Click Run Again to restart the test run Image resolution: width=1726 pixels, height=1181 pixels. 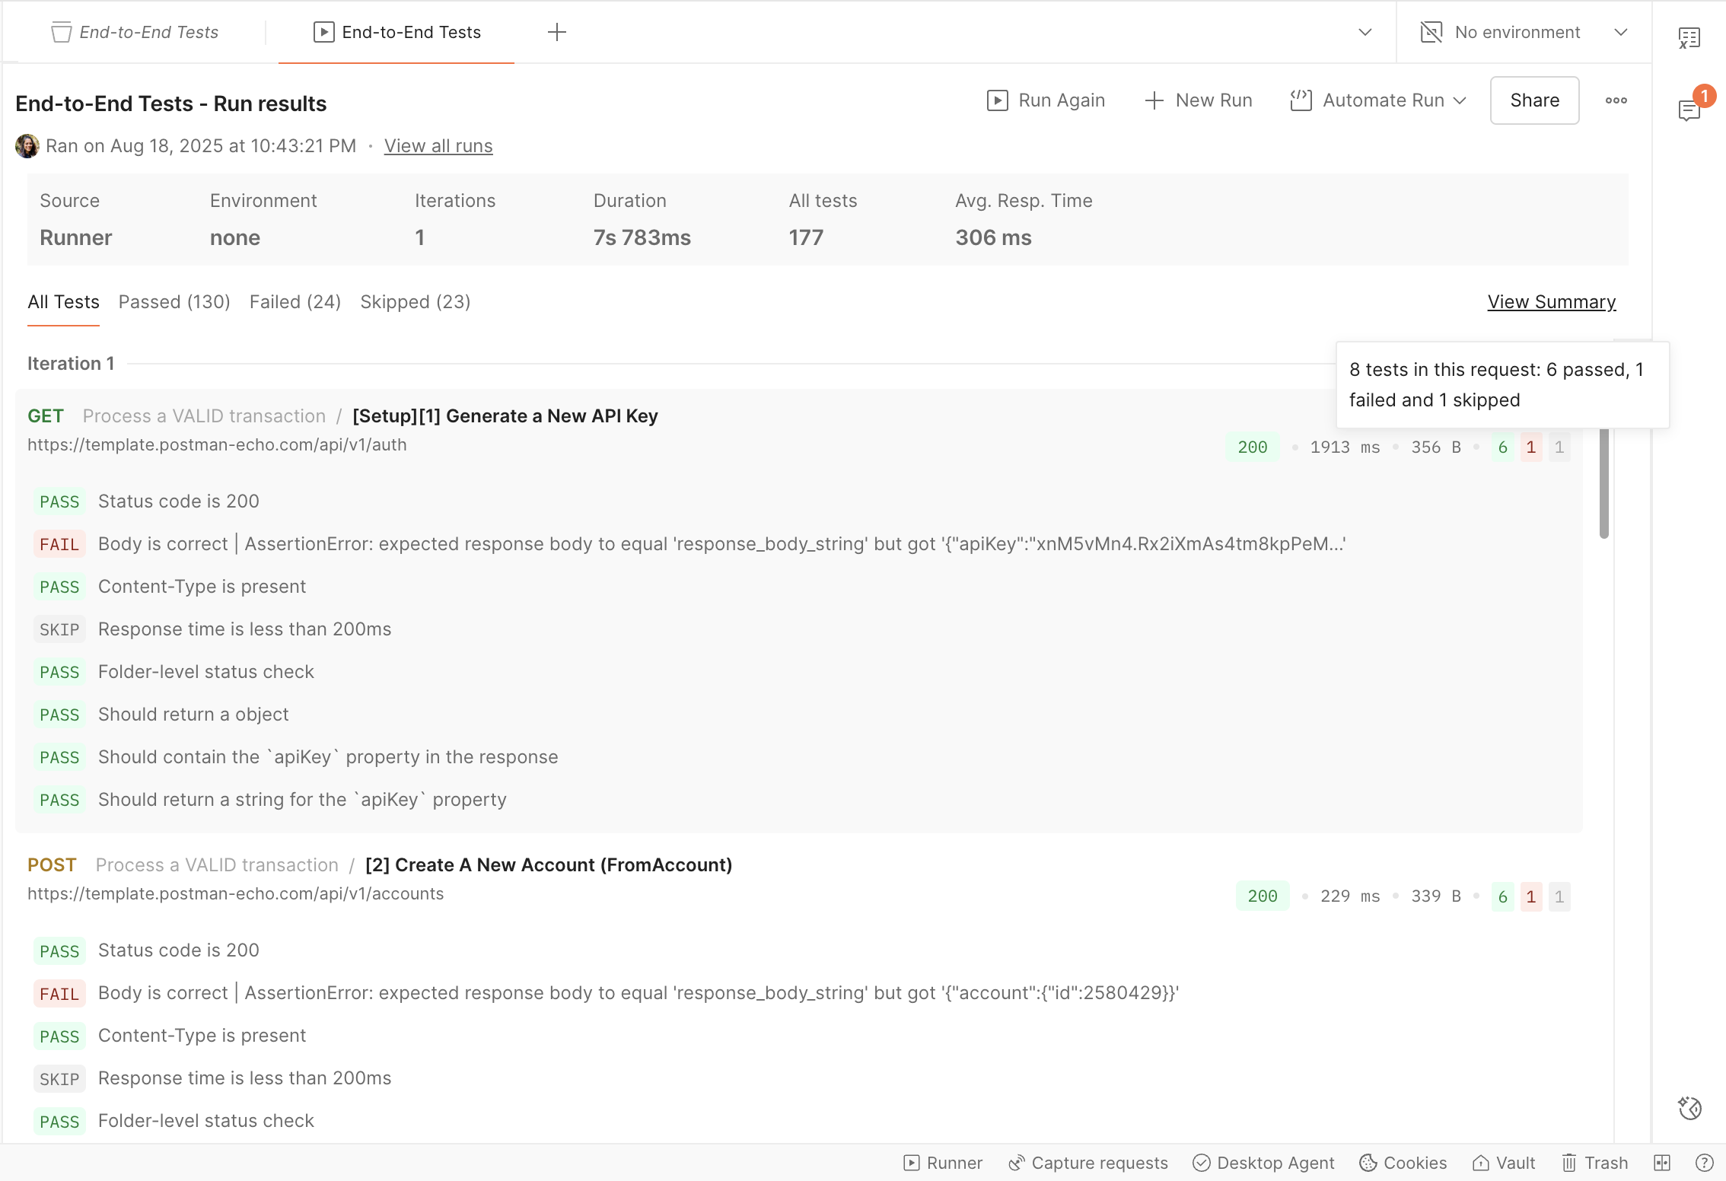pos(1046,100)
